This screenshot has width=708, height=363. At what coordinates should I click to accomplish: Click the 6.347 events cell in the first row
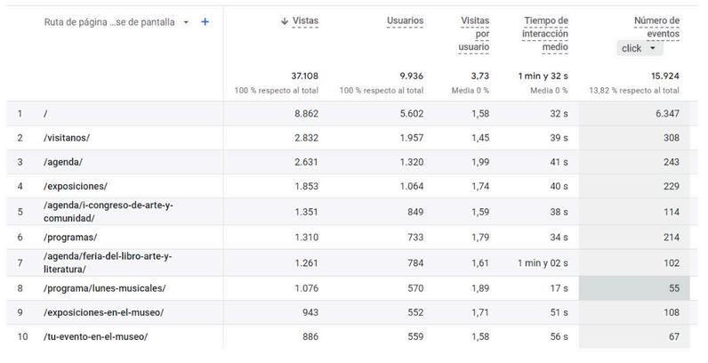664,114
